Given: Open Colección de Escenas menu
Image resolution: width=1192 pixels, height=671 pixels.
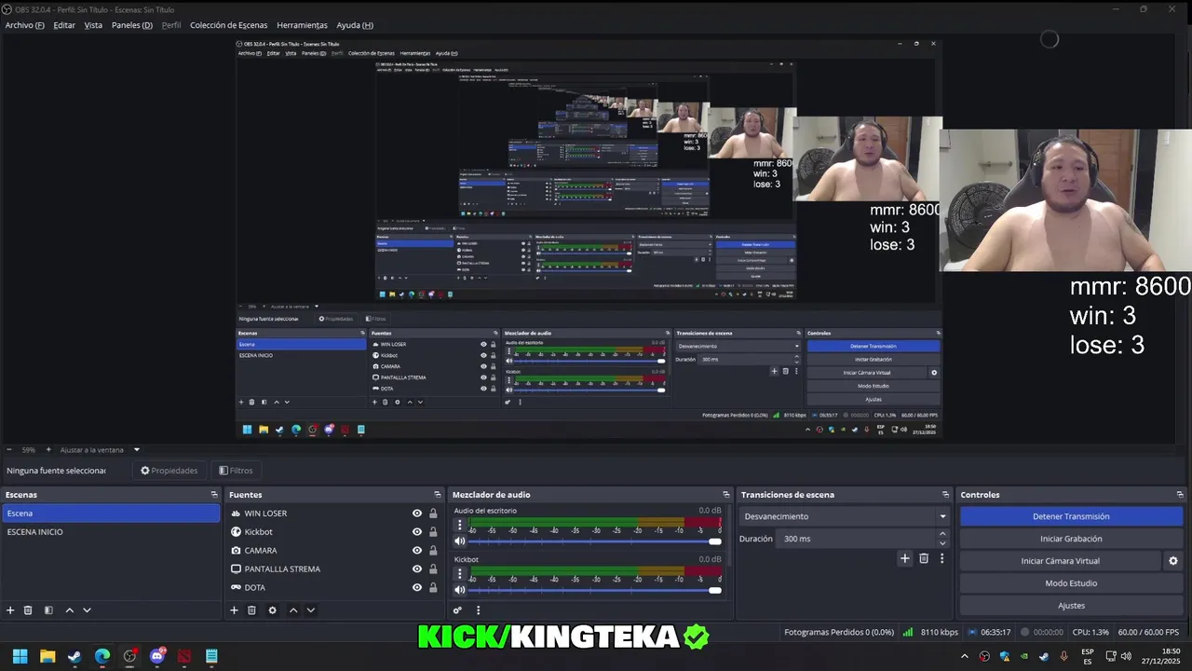Looking at the screenshot, I should [228, 25].
